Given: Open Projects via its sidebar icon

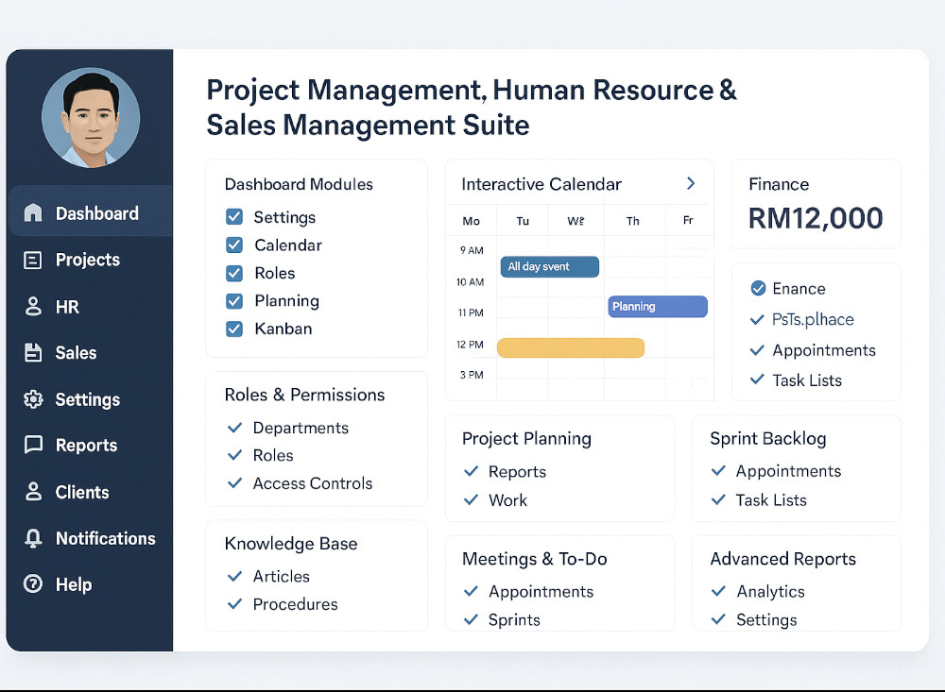Looking at the screenshot, I should pos(31,260).
